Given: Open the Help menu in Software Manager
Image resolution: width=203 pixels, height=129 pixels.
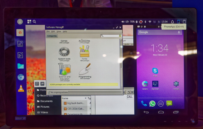Looking at the screenshot, I should pyautogui.click(x=65, y=32).
